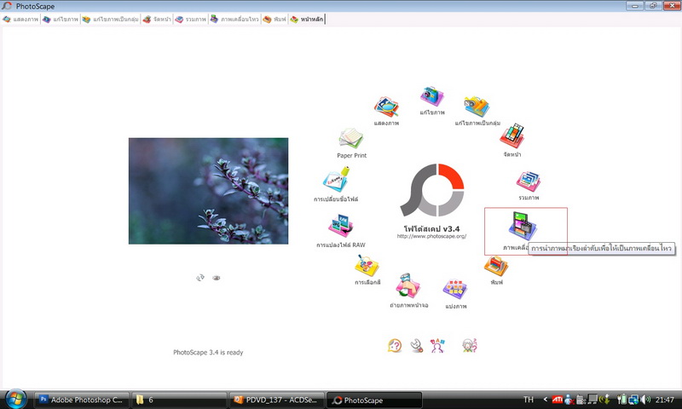
Task: Select the หน้าหลัก home tab
Action: (x=307, y=19)
